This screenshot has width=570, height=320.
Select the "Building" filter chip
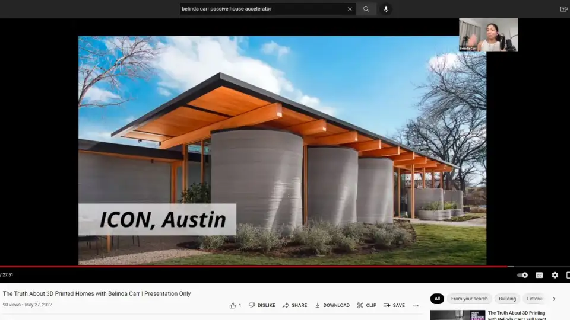[x=507, y=299]
